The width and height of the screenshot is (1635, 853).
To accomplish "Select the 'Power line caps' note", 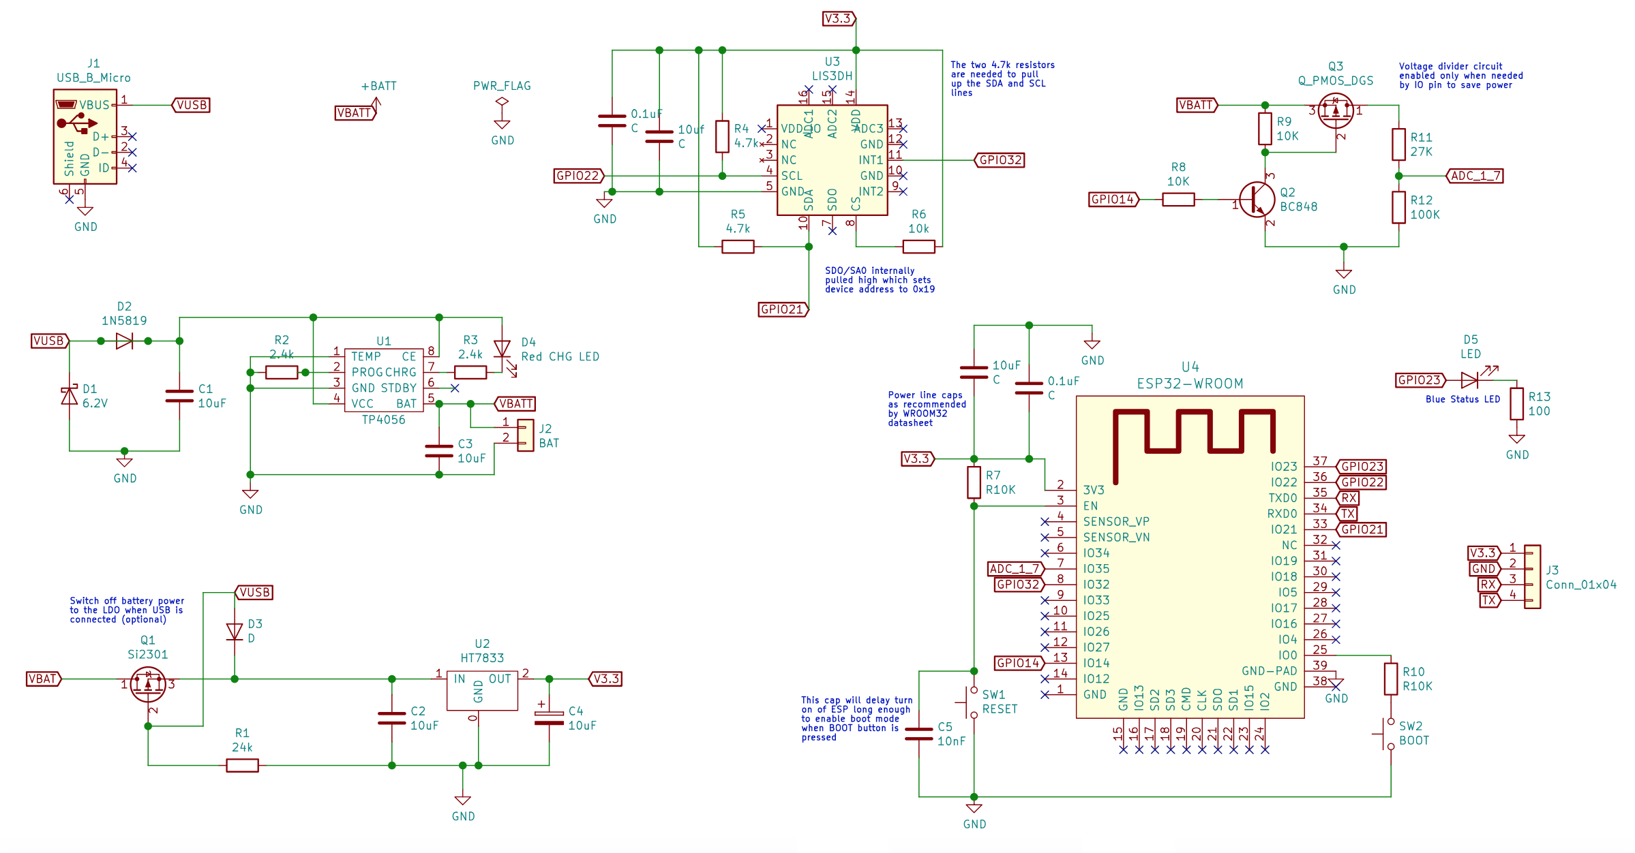I will pyautogui.click(x=927, y=409).
